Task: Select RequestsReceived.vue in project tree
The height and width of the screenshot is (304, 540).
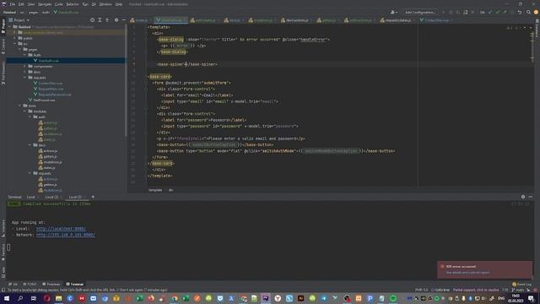Action: pos(55,95)
